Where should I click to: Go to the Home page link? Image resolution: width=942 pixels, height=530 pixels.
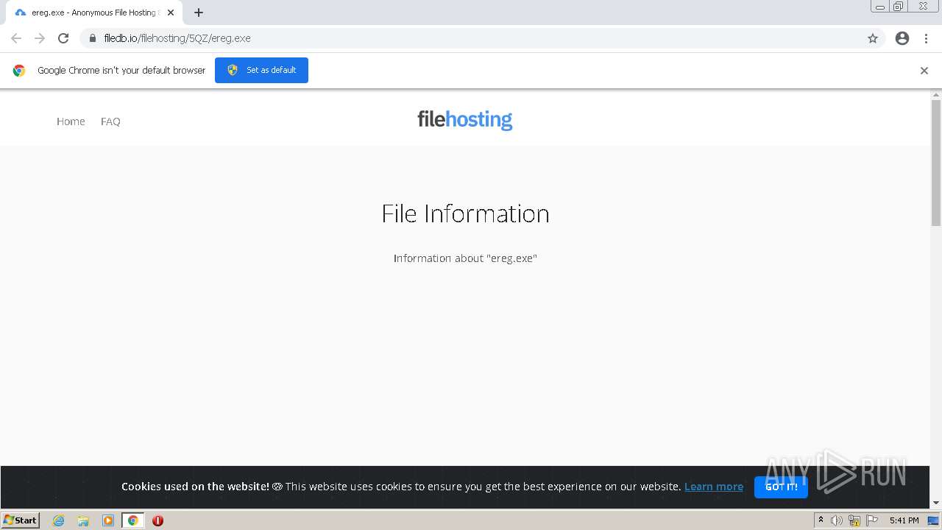pyautogui.click(x=71, y=121)
